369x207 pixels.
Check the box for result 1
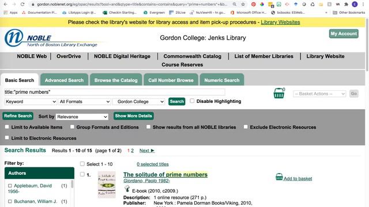click(82, 174)
